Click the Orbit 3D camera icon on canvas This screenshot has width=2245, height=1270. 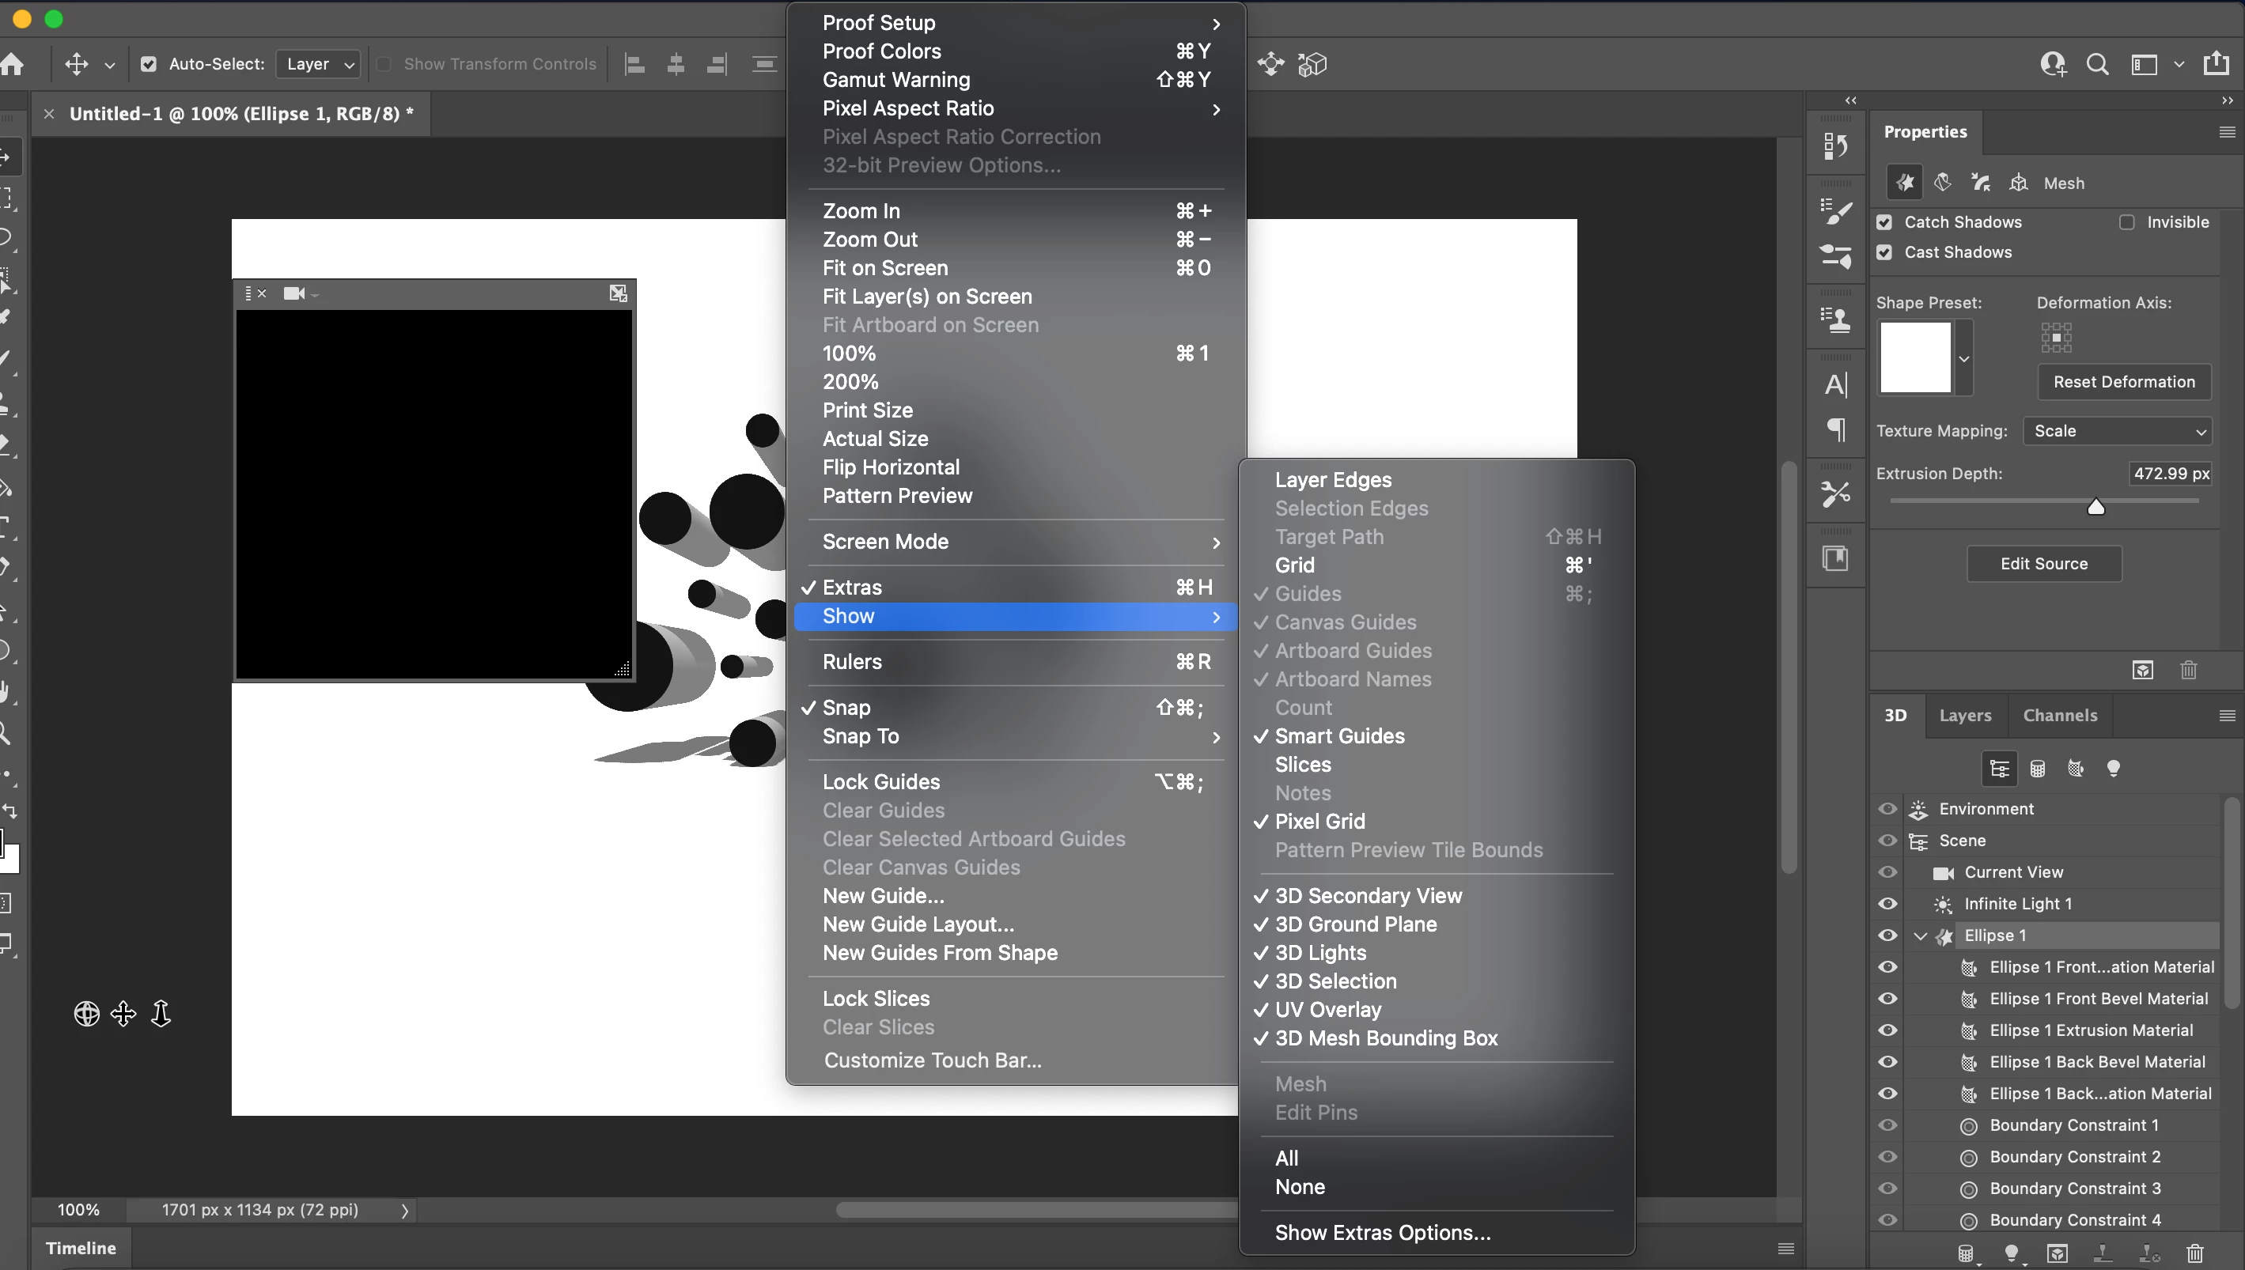(x=86, y=1014)
